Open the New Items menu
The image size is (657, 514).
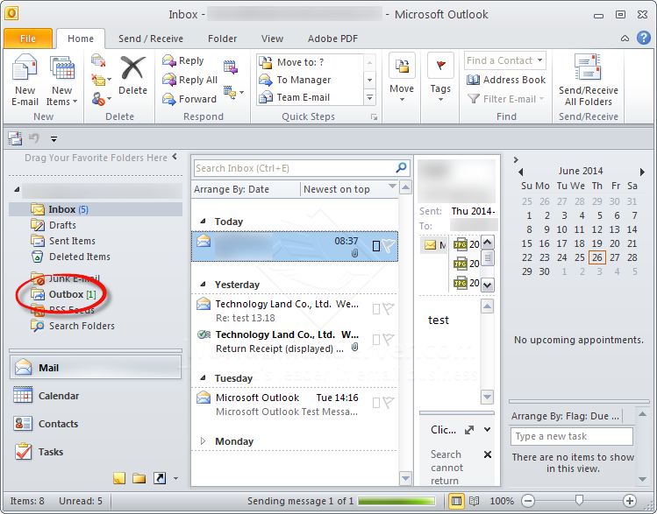[62, 80]
